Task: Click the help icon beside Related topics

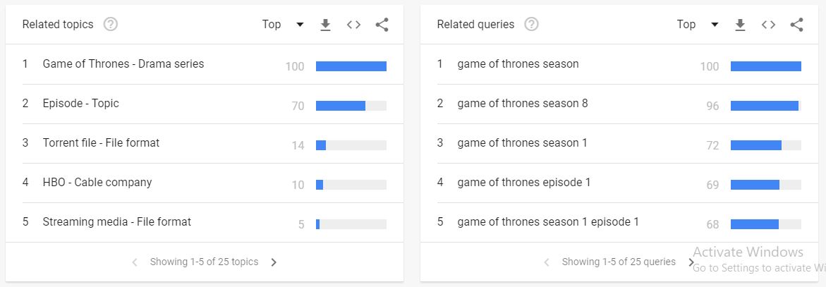Action: click(110, 25)
